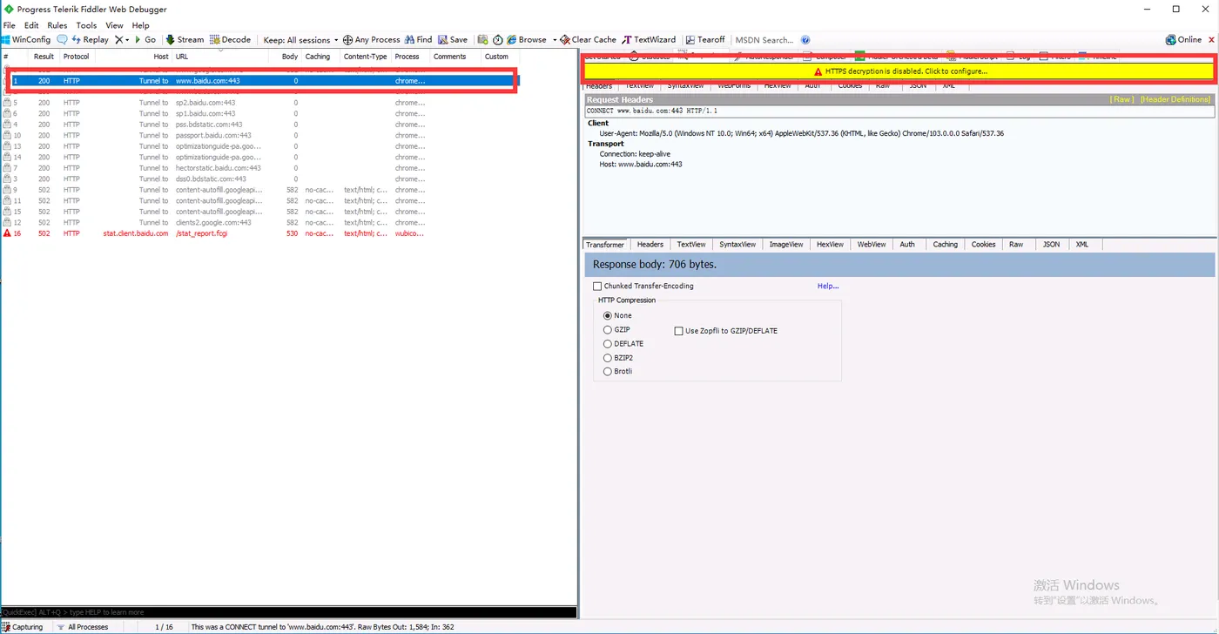Select BZIP2 compression option

point(608,358)
